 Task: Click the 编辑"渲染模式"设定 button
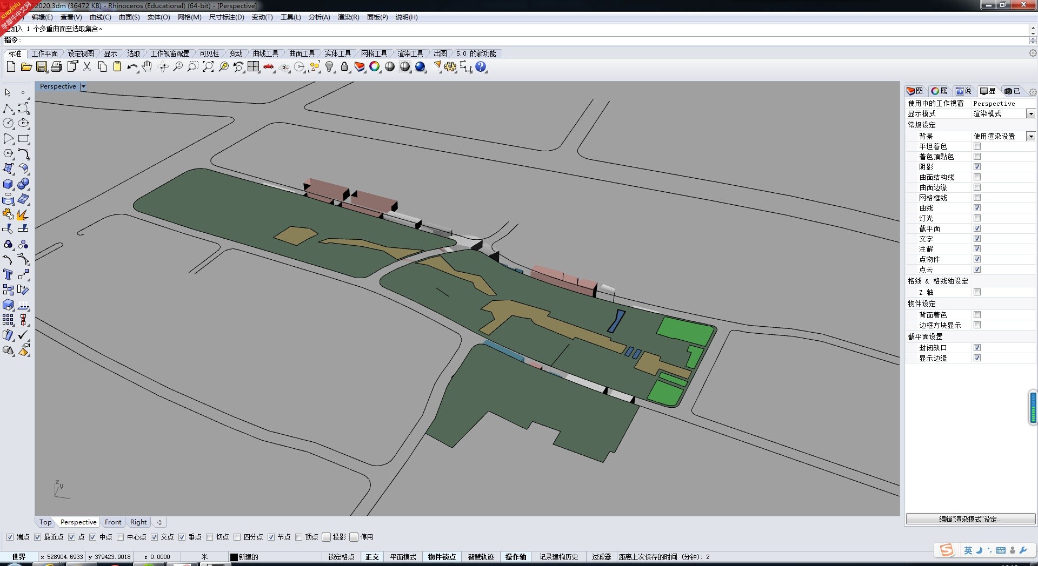click(970, 519)
